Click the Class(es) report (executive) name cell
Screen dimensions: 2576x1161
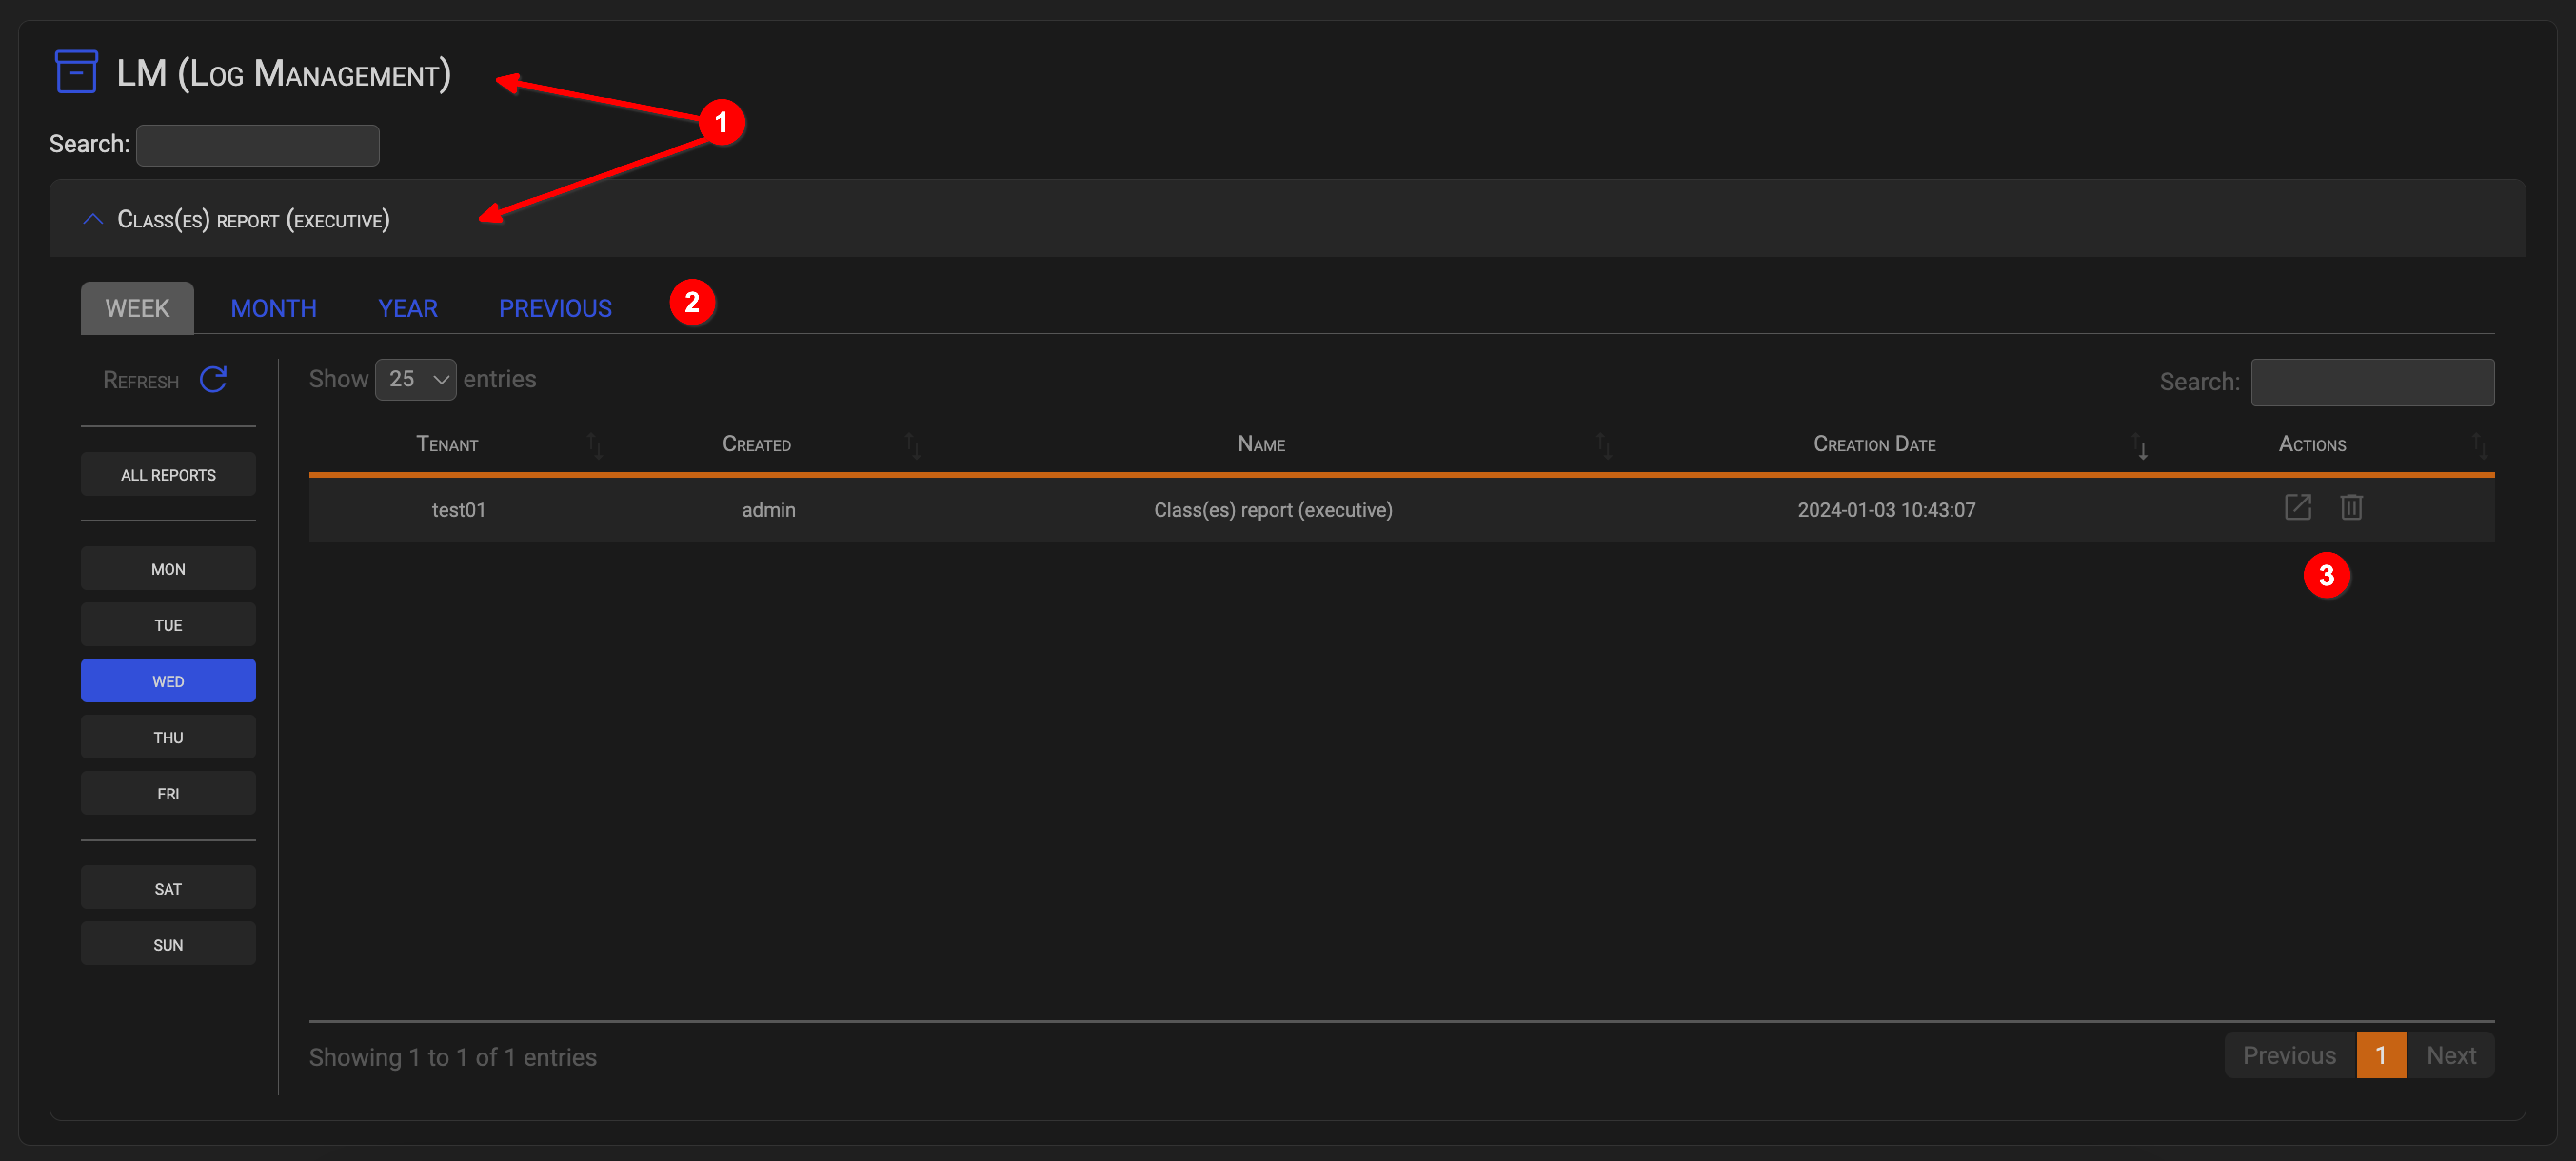tap(1273, 509)
